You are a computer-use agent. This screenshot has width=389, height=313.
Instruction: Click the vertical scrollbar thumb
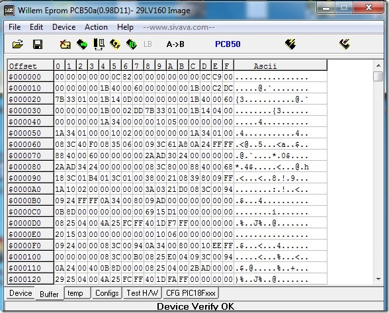[x=378, y=77]
